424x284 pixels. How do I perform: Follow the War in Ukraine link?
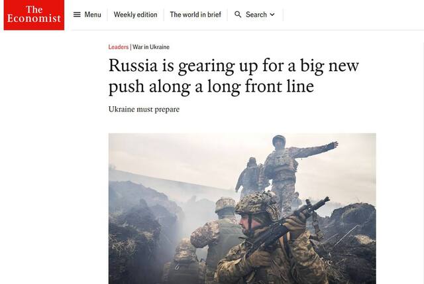(151, 47)
